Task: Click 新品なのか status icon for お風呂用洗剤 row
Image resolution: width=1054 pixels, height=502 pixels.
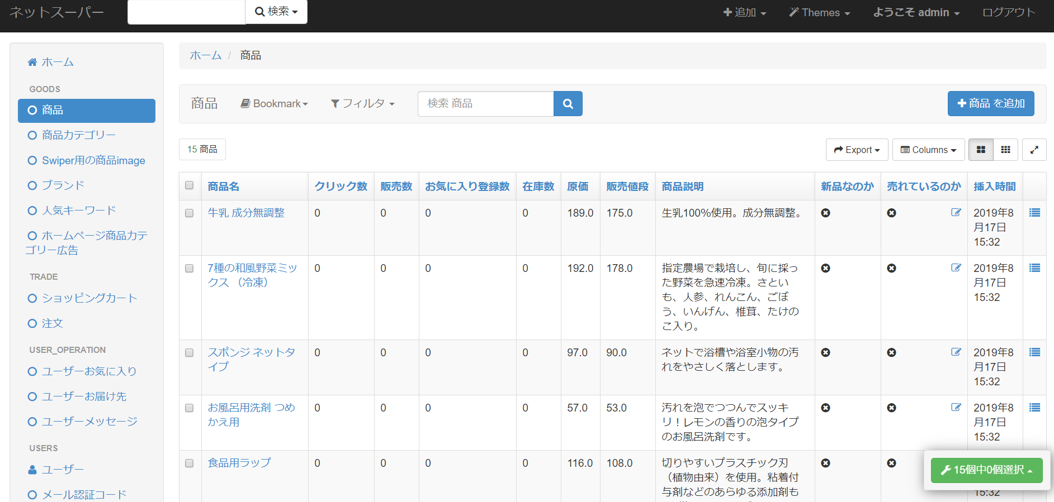Action: (x=825, y=408)
